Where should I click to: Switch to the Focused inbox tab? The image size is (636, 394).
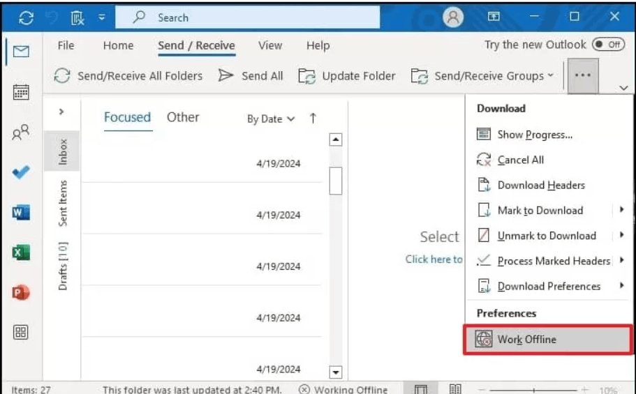pos(127,118)
